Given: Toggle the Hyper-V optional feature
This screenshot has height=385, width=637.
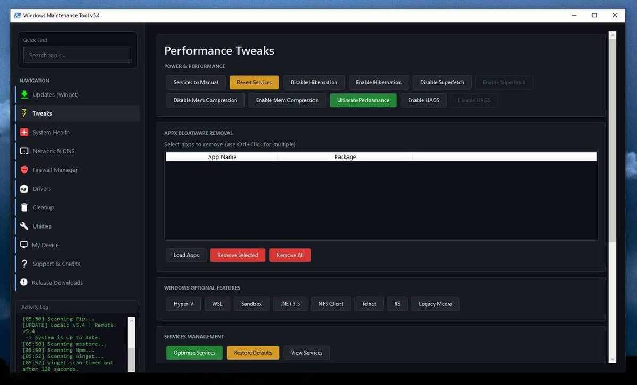Looking at the screenshot, I should [183, 304].
